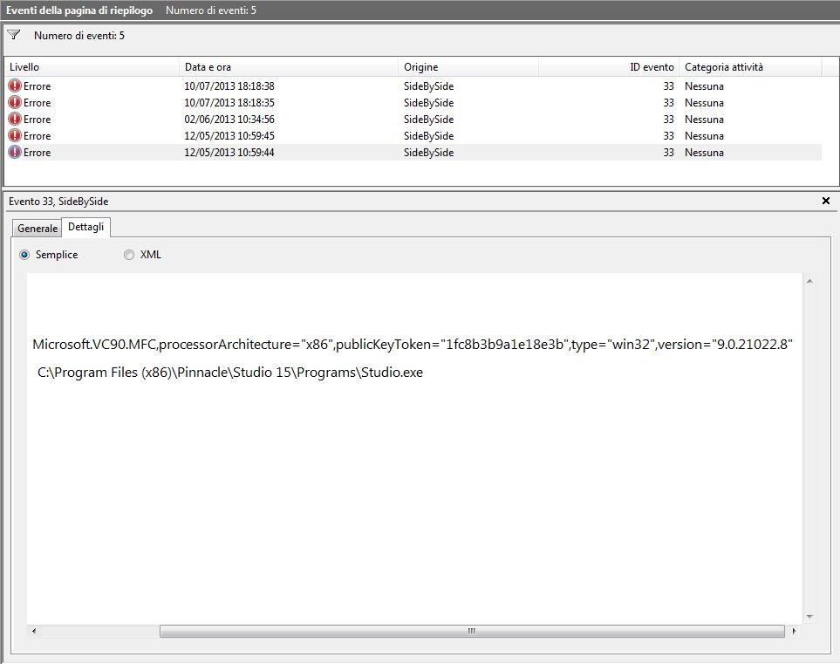Sort by the Categoria attività column header
This screenshot has width=840, height=664.
point(750,67)
